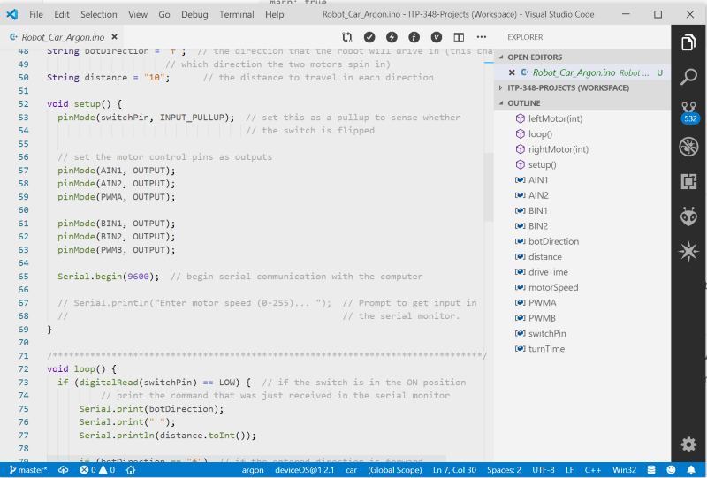Select switchPin in Outline
Screen dimensions: 707x478
[547, 333]
